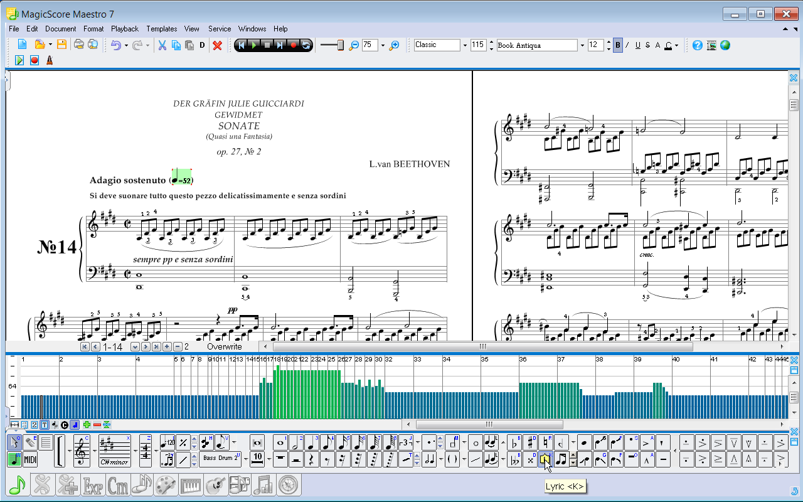Click the metronome icon

pos(48,60)
